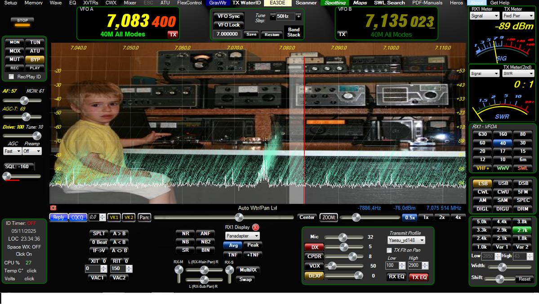This screenshot has height=304, width=539.
Task: Decrease tune step with minus button
Action: click(x=273, y=16)
